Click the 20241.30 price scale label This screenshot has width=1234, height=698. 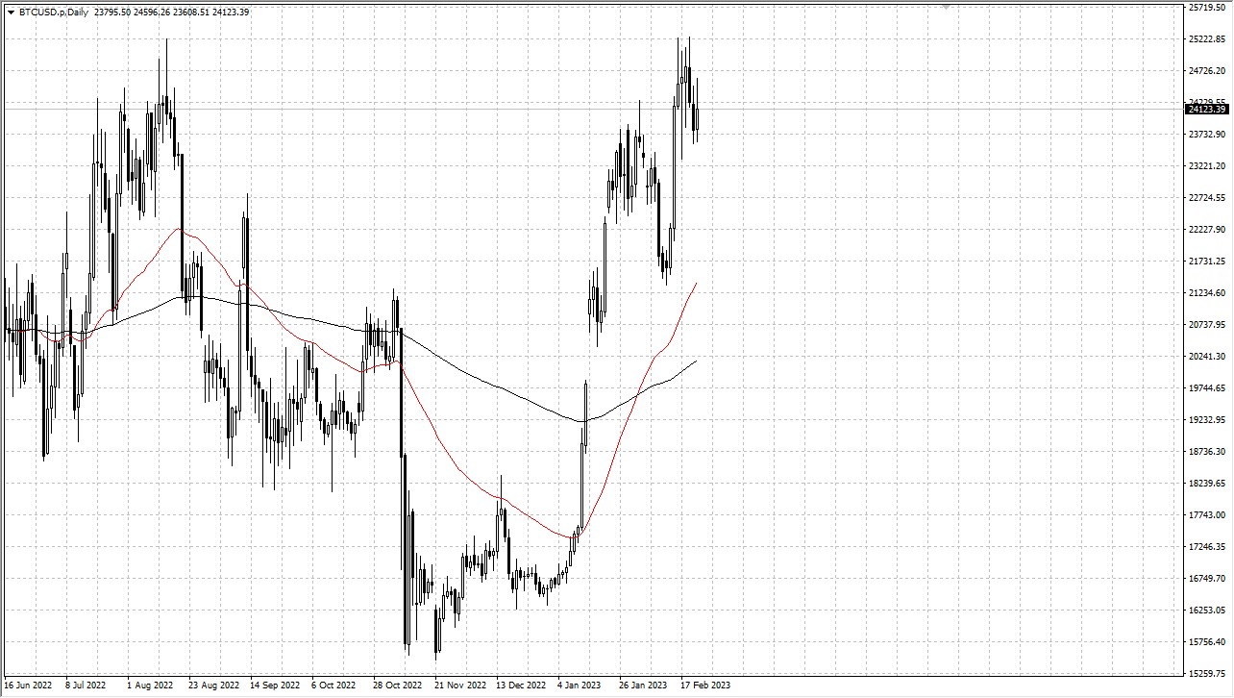coord(1206,357)
